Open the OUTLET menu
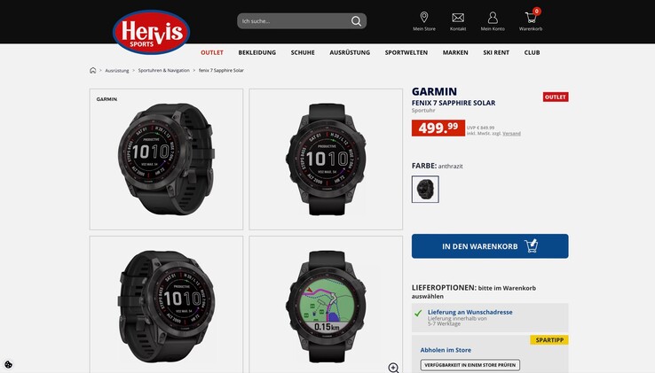Image resolution: width=655 pixels, height=373 pixels. pyautogui.click(x=212, y=52)
